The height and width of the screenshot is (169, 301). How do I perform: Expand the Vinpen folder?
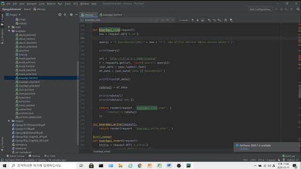9,121
